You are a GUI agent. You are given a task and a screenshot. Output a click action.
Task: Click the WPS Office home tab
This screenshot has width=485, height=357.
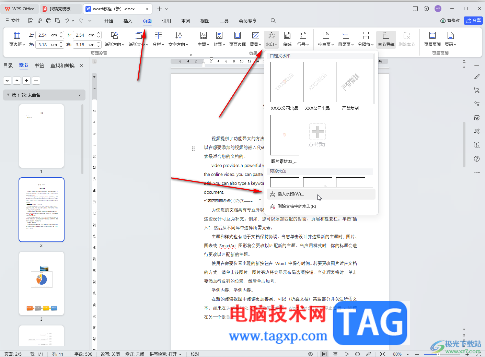click(20, 9)
